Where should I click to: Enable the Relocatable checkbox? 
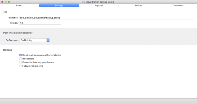(21, 59)
